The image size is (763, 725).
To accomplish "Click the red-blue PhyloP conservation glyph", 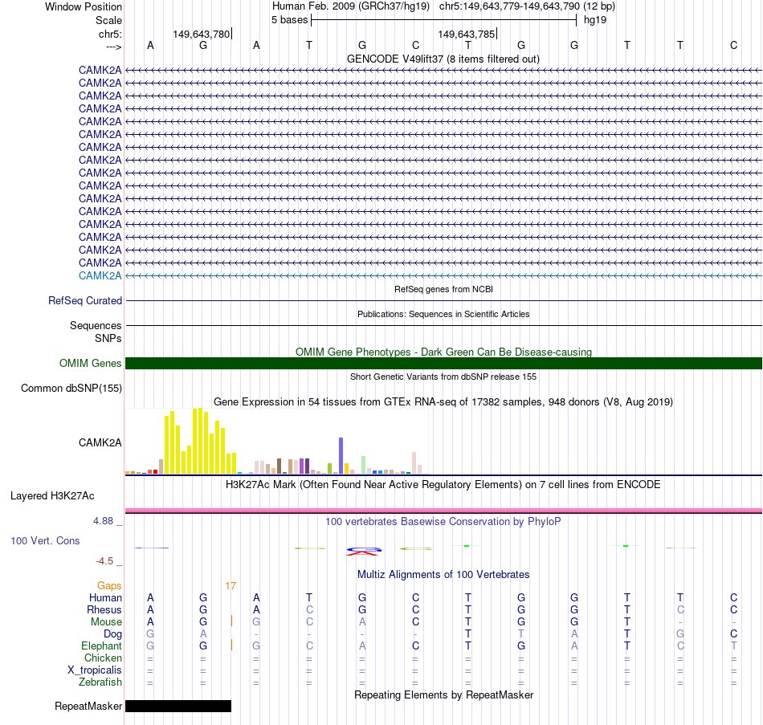I will click(x=364, y=551).
